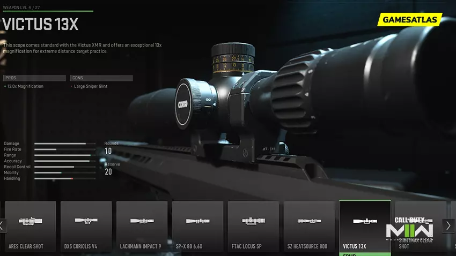Pick the SP-X 80 6.6X scope
This screenshot has height=256, width=456.
(x=198, y=227)
